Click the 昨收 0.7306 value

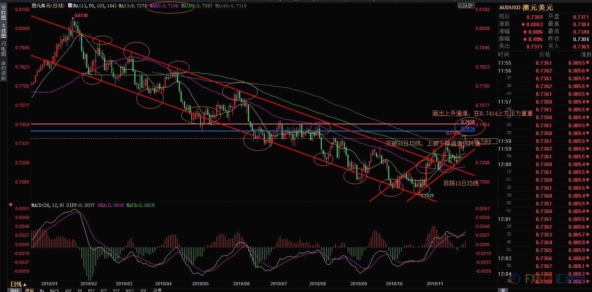click(581, 39)
